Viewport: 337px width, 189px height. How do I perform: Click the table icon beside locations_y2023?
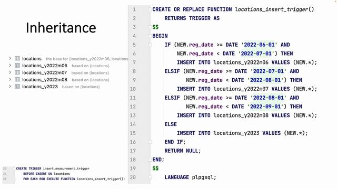[17, 87]
